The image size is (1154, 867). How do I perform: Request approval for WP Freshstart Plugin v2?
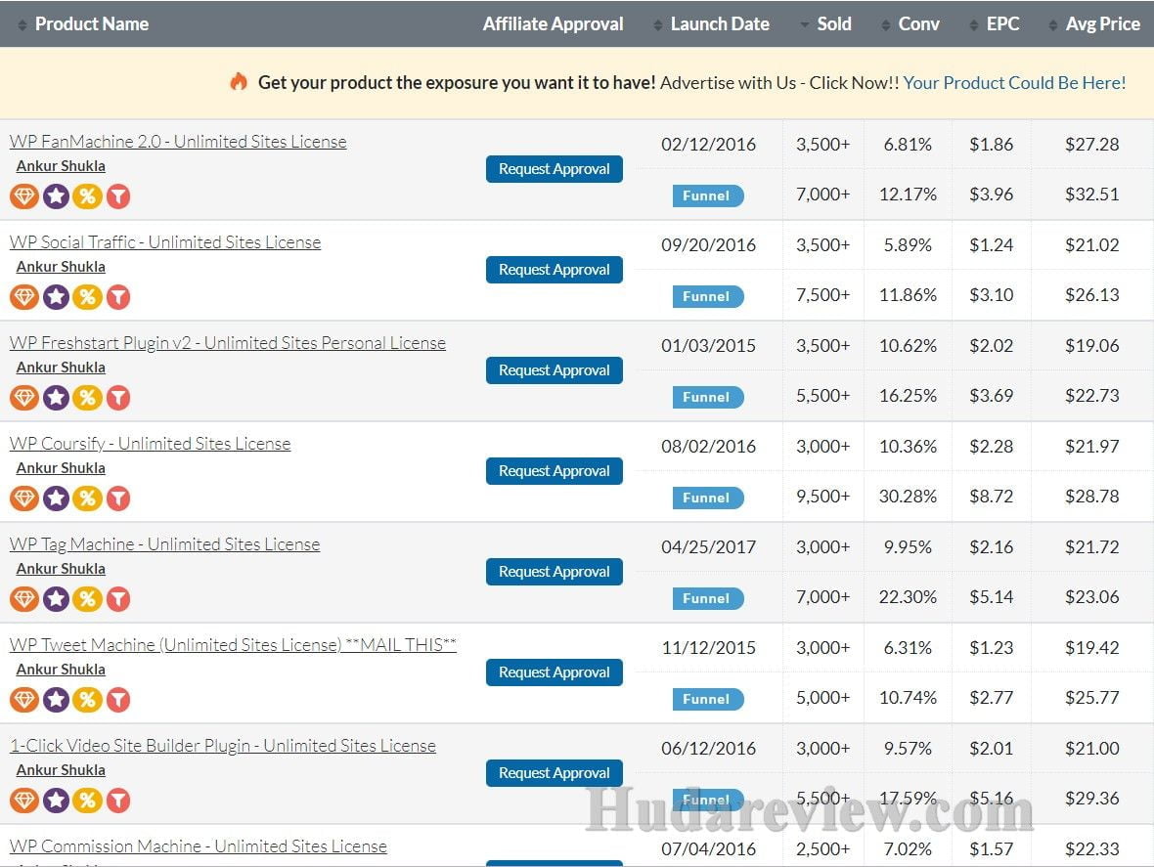555,370
